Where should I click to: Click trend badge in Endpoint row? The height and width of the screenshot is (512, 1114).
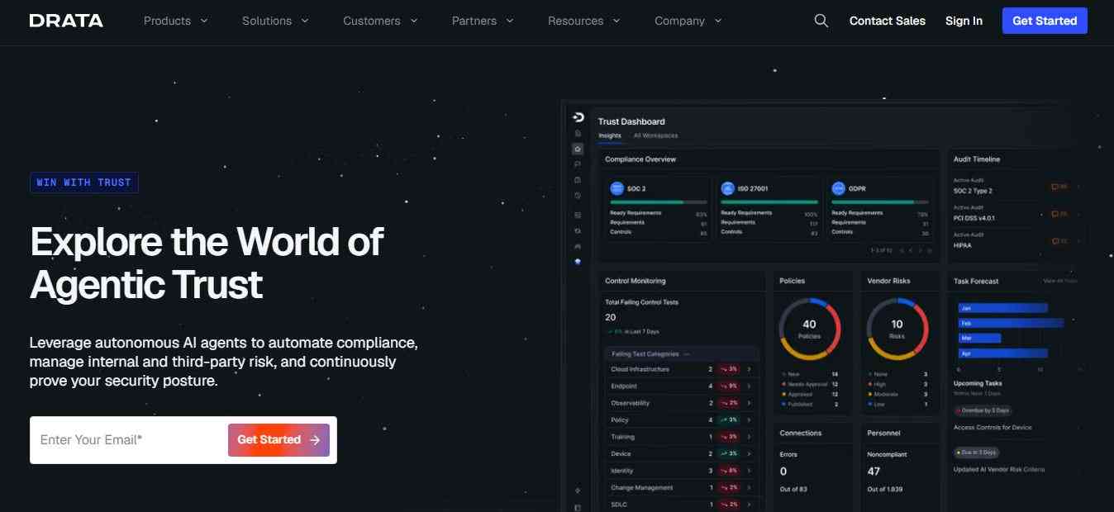click(729, 386)
